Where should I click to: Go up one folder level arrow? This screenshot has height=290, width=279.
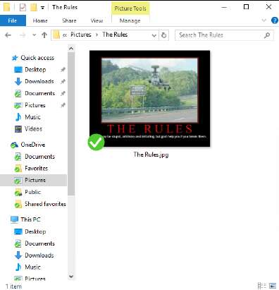coord(44,35)
